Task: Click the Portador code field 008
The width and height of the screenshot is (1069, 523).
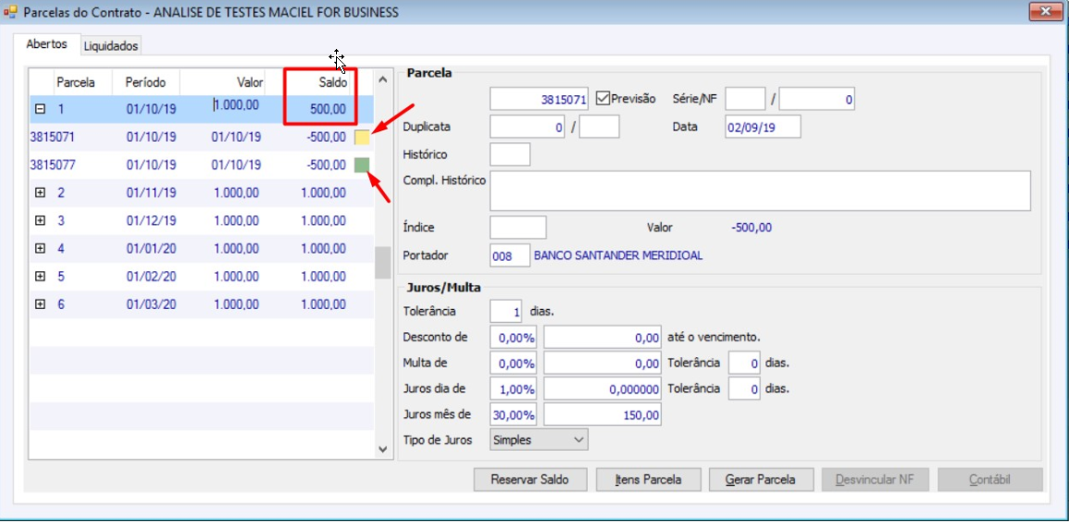Action: pyautogui.click(x=510, y=256)
